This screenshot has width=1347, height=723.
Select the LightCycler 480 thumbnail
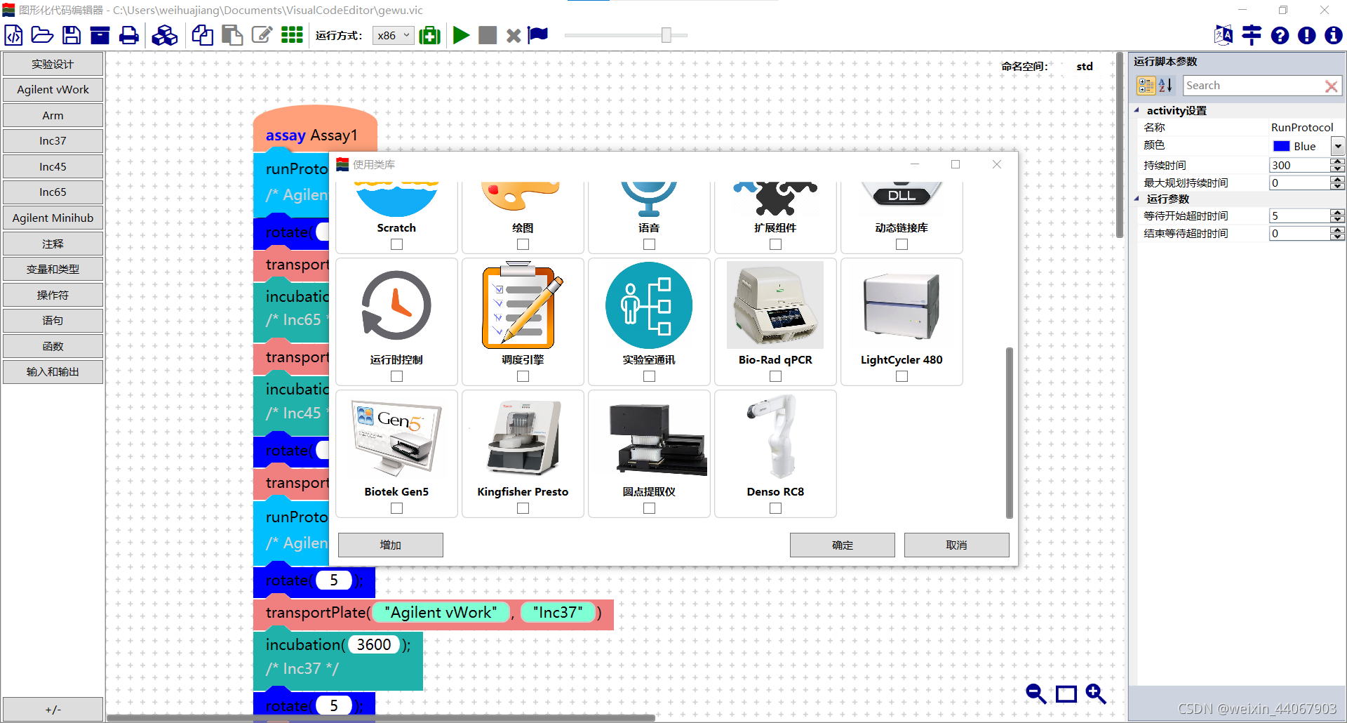(x=902, y=306)
